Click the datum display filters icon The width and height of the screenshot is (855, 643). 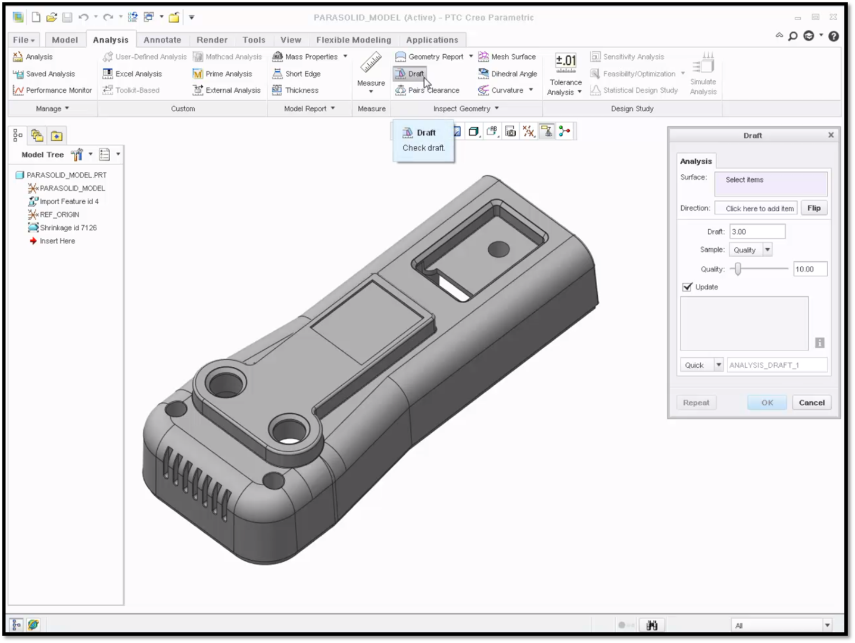(x=529, y=132)
